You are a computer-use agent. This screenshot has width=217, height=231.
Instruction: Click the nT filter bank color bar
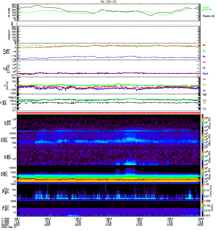click(203, 208)
